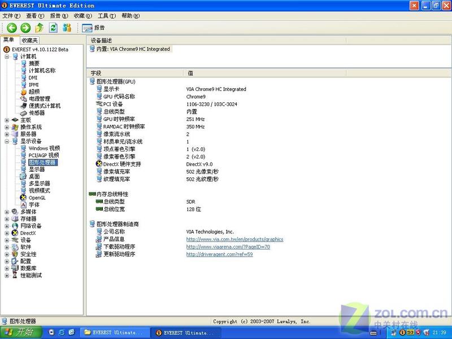The image size is (452, 339).
Task: Open the 收藏(O) menu
Action: (82, 16)
